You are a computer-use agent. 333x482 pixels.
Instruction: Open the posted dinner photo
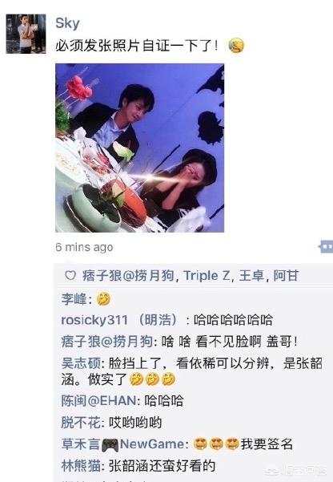[139, 148]
